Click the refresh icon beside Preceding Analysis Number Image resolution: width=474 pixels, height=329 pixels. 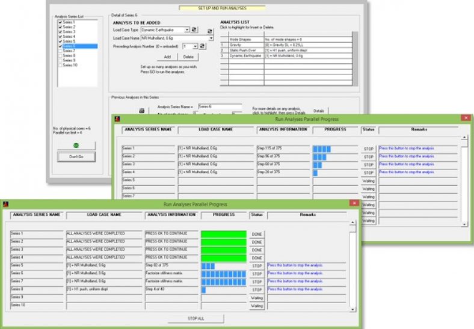(x=202, y=46)
